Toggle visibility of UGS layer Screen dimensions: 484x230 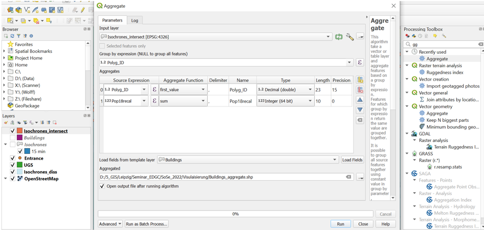pyautogui.click(x=13, y=165)
